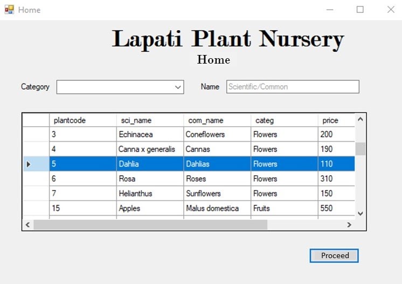Viewport: 402px width, 284px height.
Task: Select the Rosa cell
Action: (149, 179)
